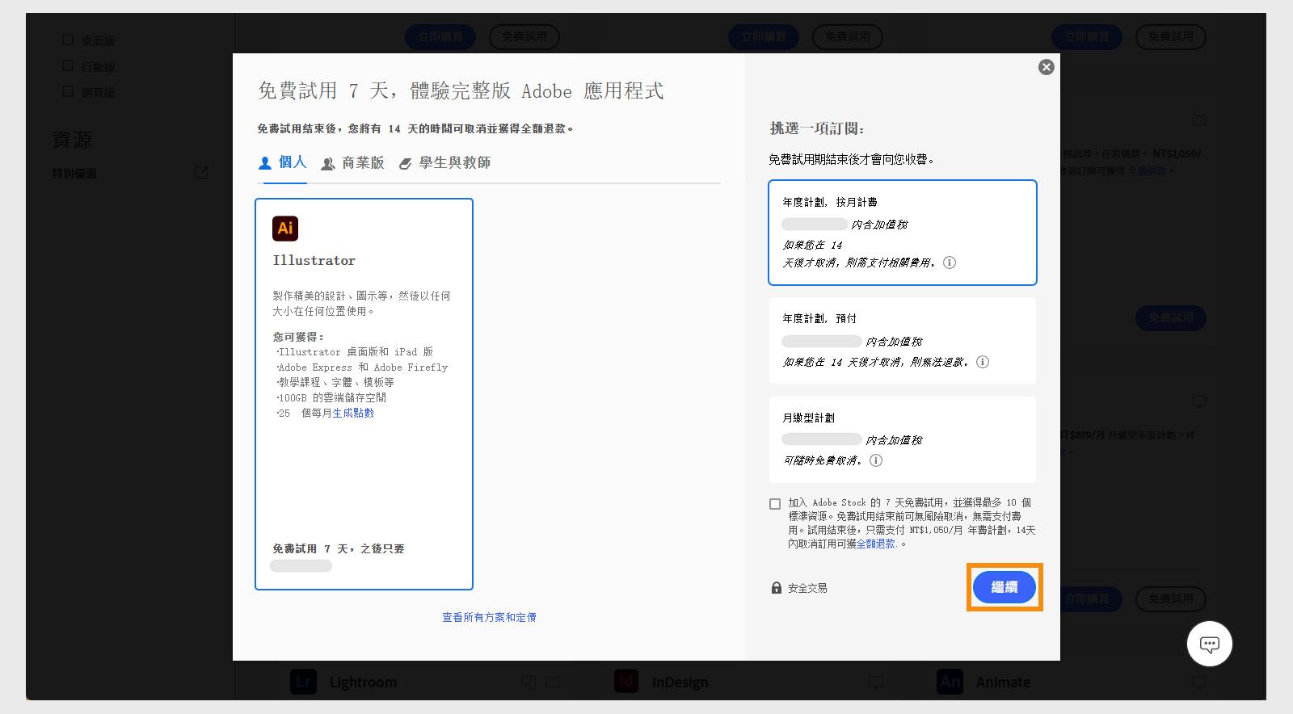Screen dimensions: 1293x714
Task: Switch to the 商業版 tab
Action: pyautogui.click(x=352, y=163)
